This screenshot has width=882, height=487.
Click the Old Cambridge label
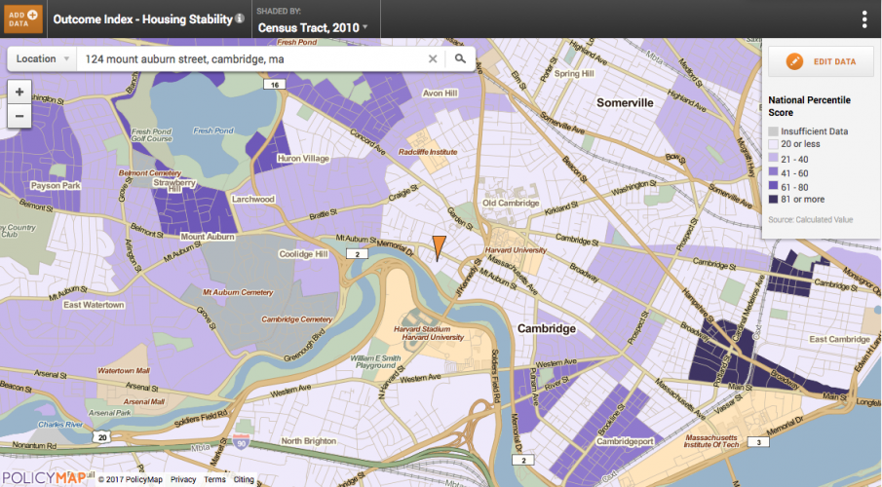click(x=511, y=203)
